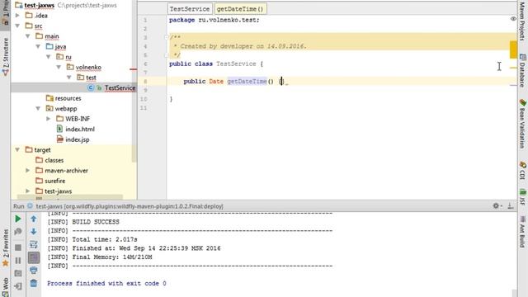Open the Ant Build tool window
Screen dimensions: 528x297
click(522, 232)
